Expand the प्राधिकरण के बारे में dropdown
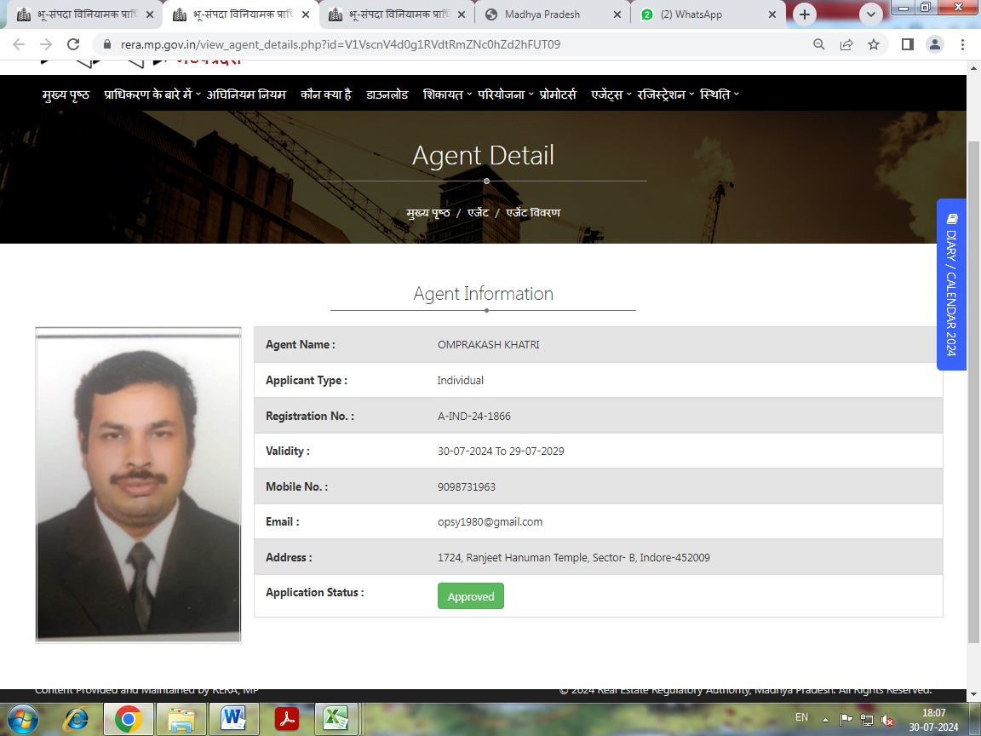981x736 pixels. [x=152, y=95]
